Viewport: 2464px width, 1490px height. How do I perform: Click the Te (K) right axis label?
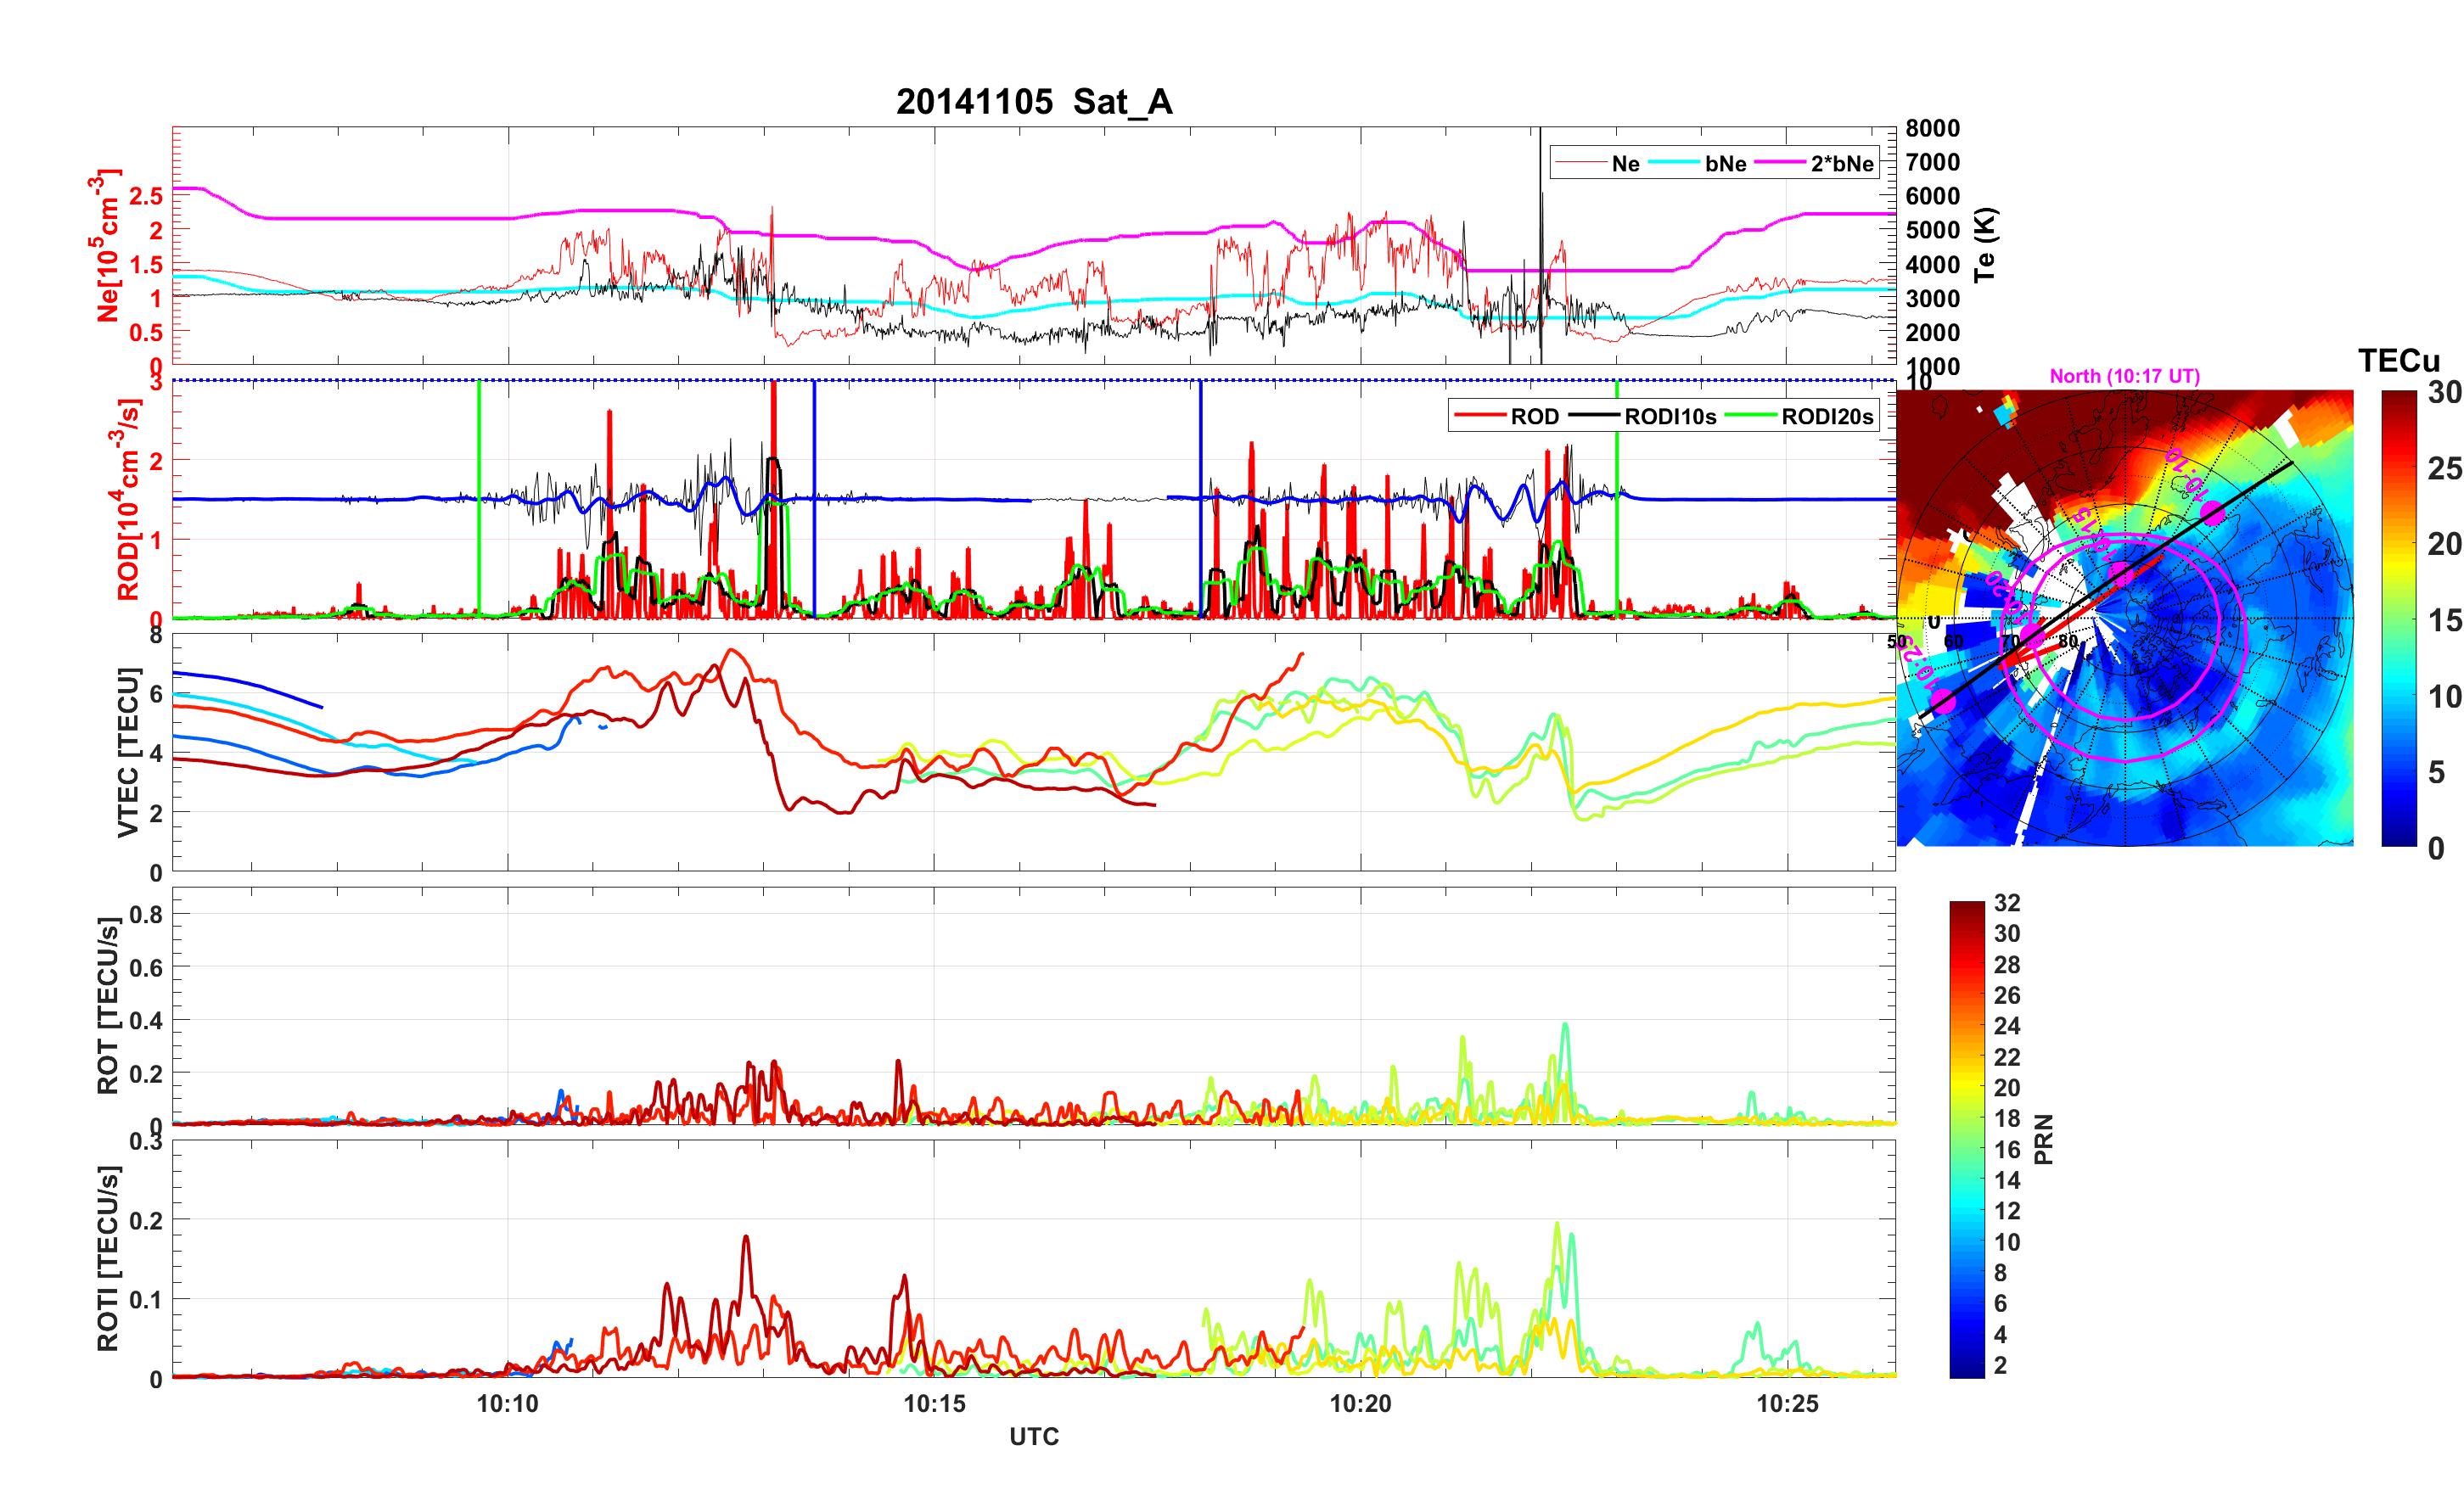coord(1985,245)
